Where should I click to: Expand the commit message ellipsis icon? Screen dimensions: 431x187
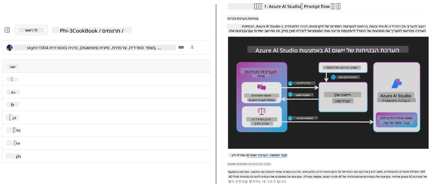pos(181,48)
